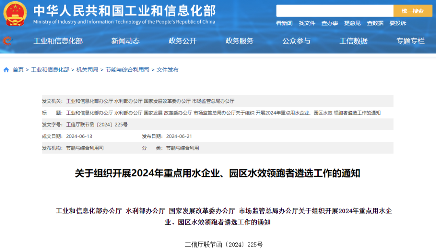Select 政务公开 in navigation bar

pos(182,41)
